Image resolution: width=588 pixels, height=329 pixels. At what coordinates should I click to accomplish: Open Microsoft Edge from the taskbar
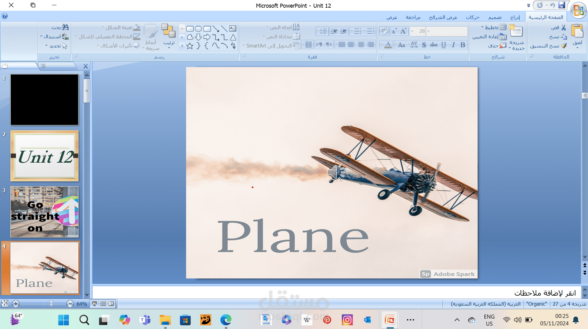pos(226,320)
